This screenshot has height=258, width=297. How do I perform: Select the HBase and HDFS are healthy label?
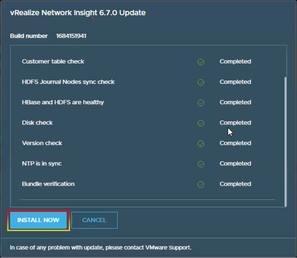point(63,102)
